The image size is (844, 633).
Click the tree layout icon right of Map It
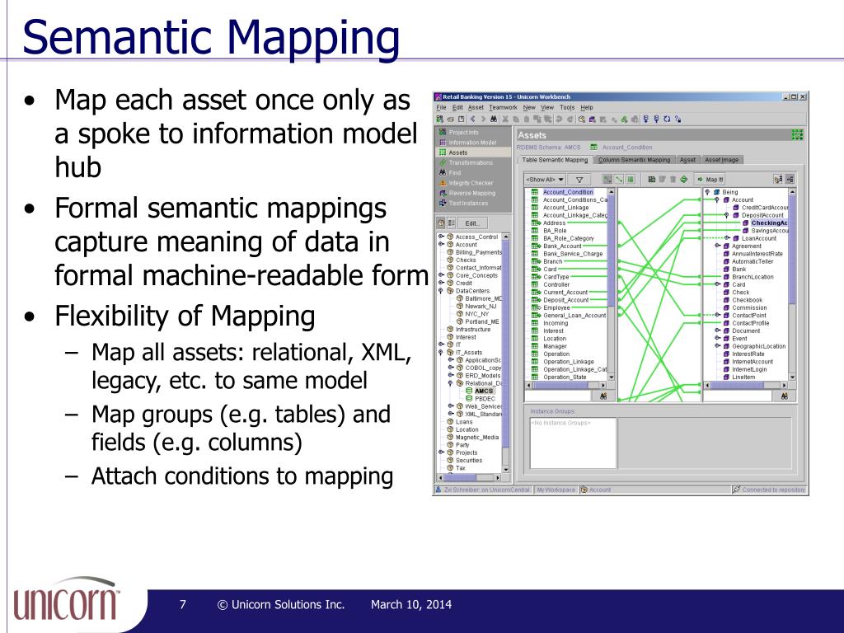pyautogui.click(x=778, y=179)
